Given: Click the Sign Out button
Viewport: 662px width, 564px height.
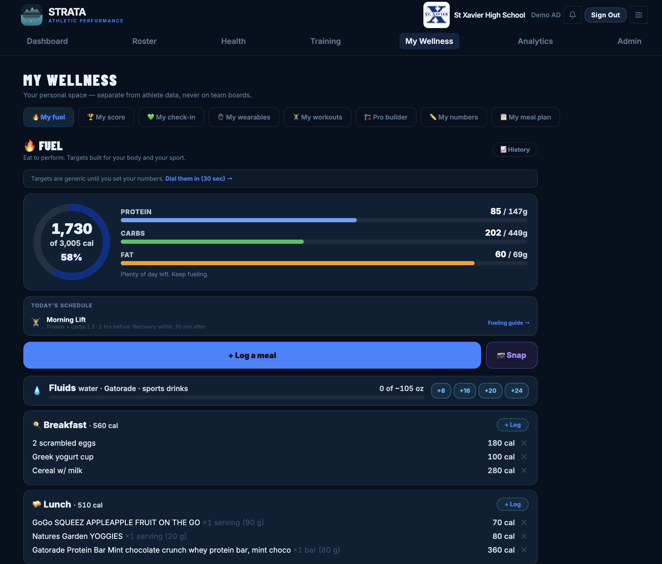Looking at the screenshot, I should (605, 15).
